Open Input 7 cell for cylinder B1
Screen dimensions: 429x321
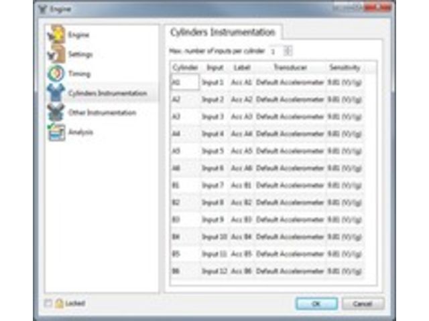pos(213,185)
